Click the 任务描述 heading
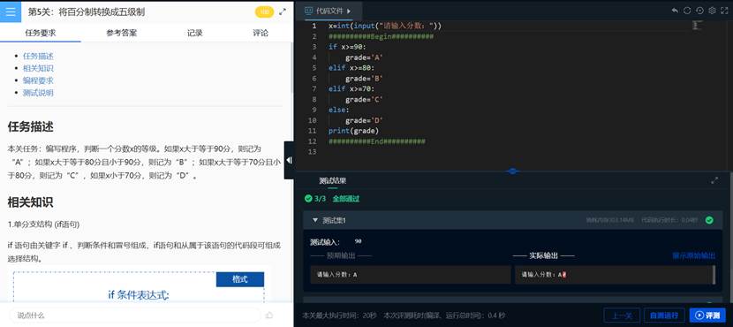 point(30,126)
